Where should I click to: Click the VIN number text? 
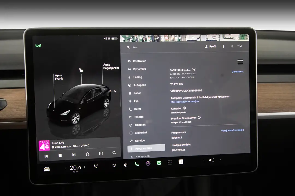[x=186, y=91]
